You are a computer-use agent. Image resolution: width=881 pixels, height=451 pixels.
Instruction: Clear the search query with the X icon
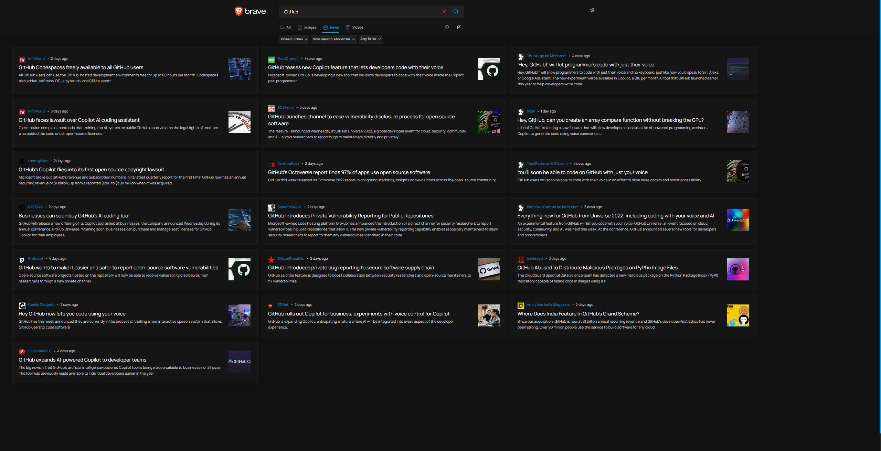pos(444,11)
